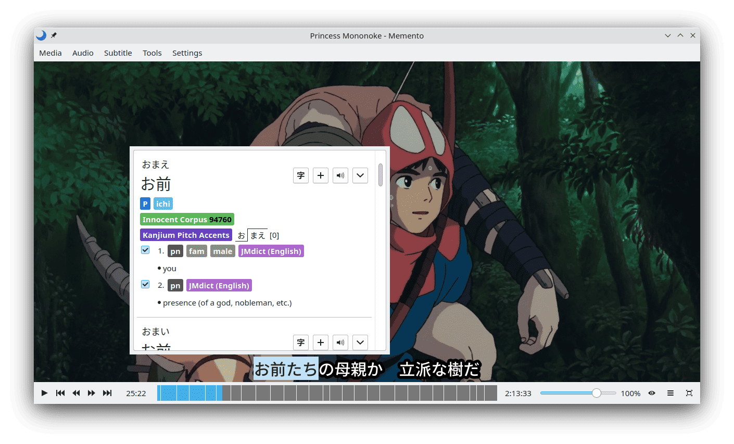734x444 pixels.
Task: Open the Tools menu
Action: click(152, 53)
